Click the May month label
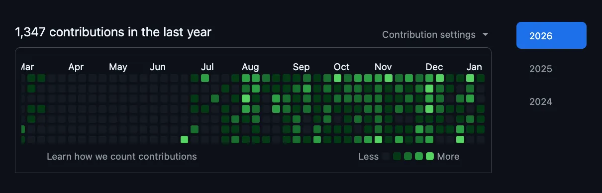This screenshot has width=602, height=193. 118,67
